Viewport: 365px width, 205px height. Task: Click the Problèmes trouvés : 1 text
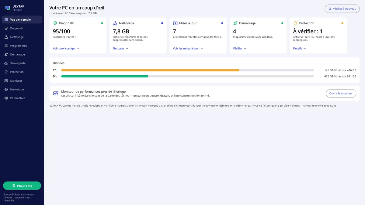point(65,37)
